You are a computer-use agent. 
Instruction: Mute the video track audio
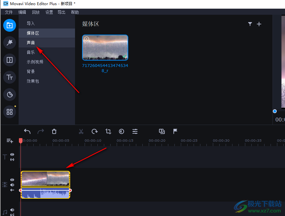pos(12,185)
